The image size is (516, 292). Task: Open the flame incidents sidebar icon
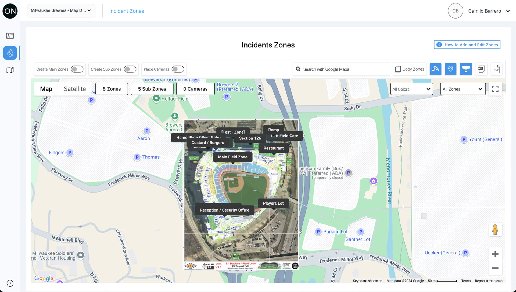tap(10, 53)
